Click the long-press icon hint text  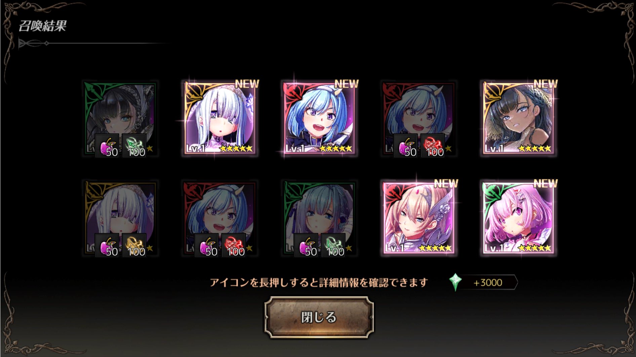319,282
